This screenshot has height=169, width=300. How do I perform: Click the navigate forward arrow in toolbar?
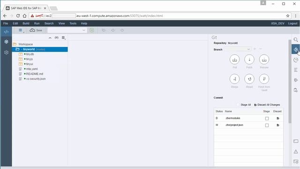pyautogui.click(x=122, y=30)
